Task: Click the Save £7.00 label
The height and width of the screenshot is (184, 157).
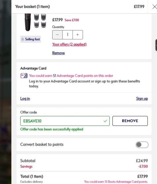Action: pos(72,20)
